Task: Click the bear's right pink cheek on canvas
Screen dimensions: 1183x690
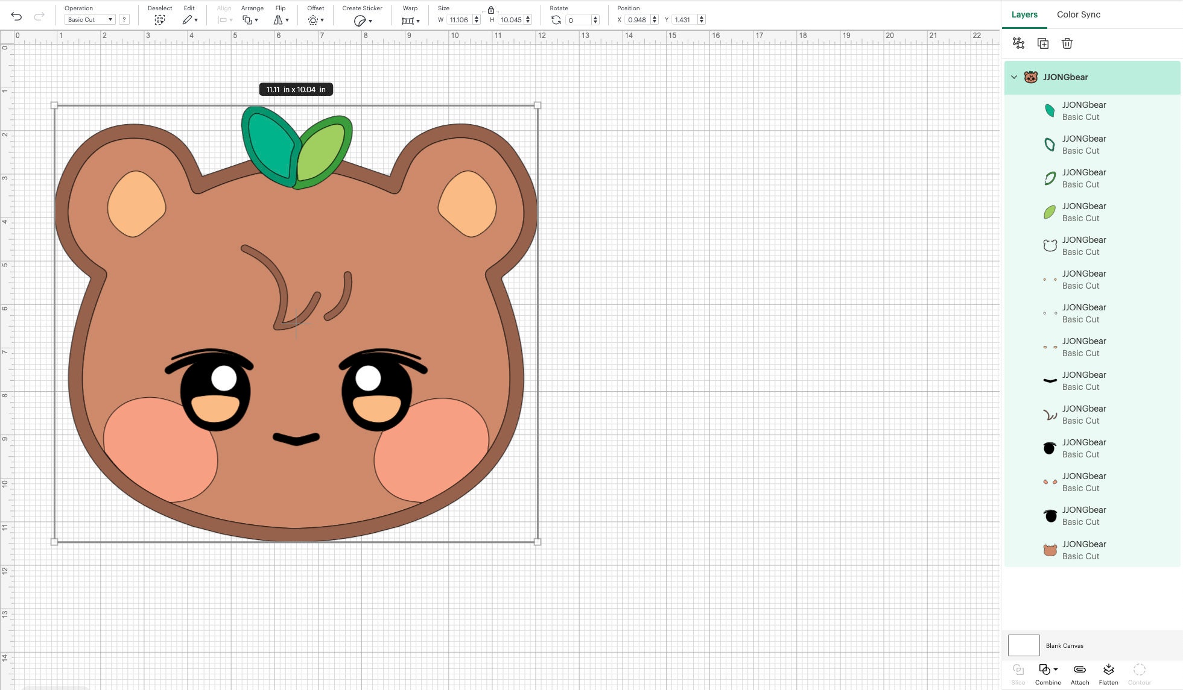Action: [431, 450]
